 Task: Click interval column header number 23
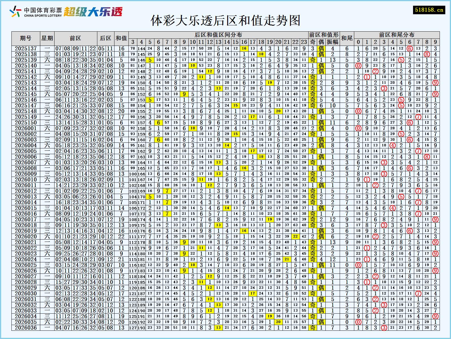coord(304,42)
